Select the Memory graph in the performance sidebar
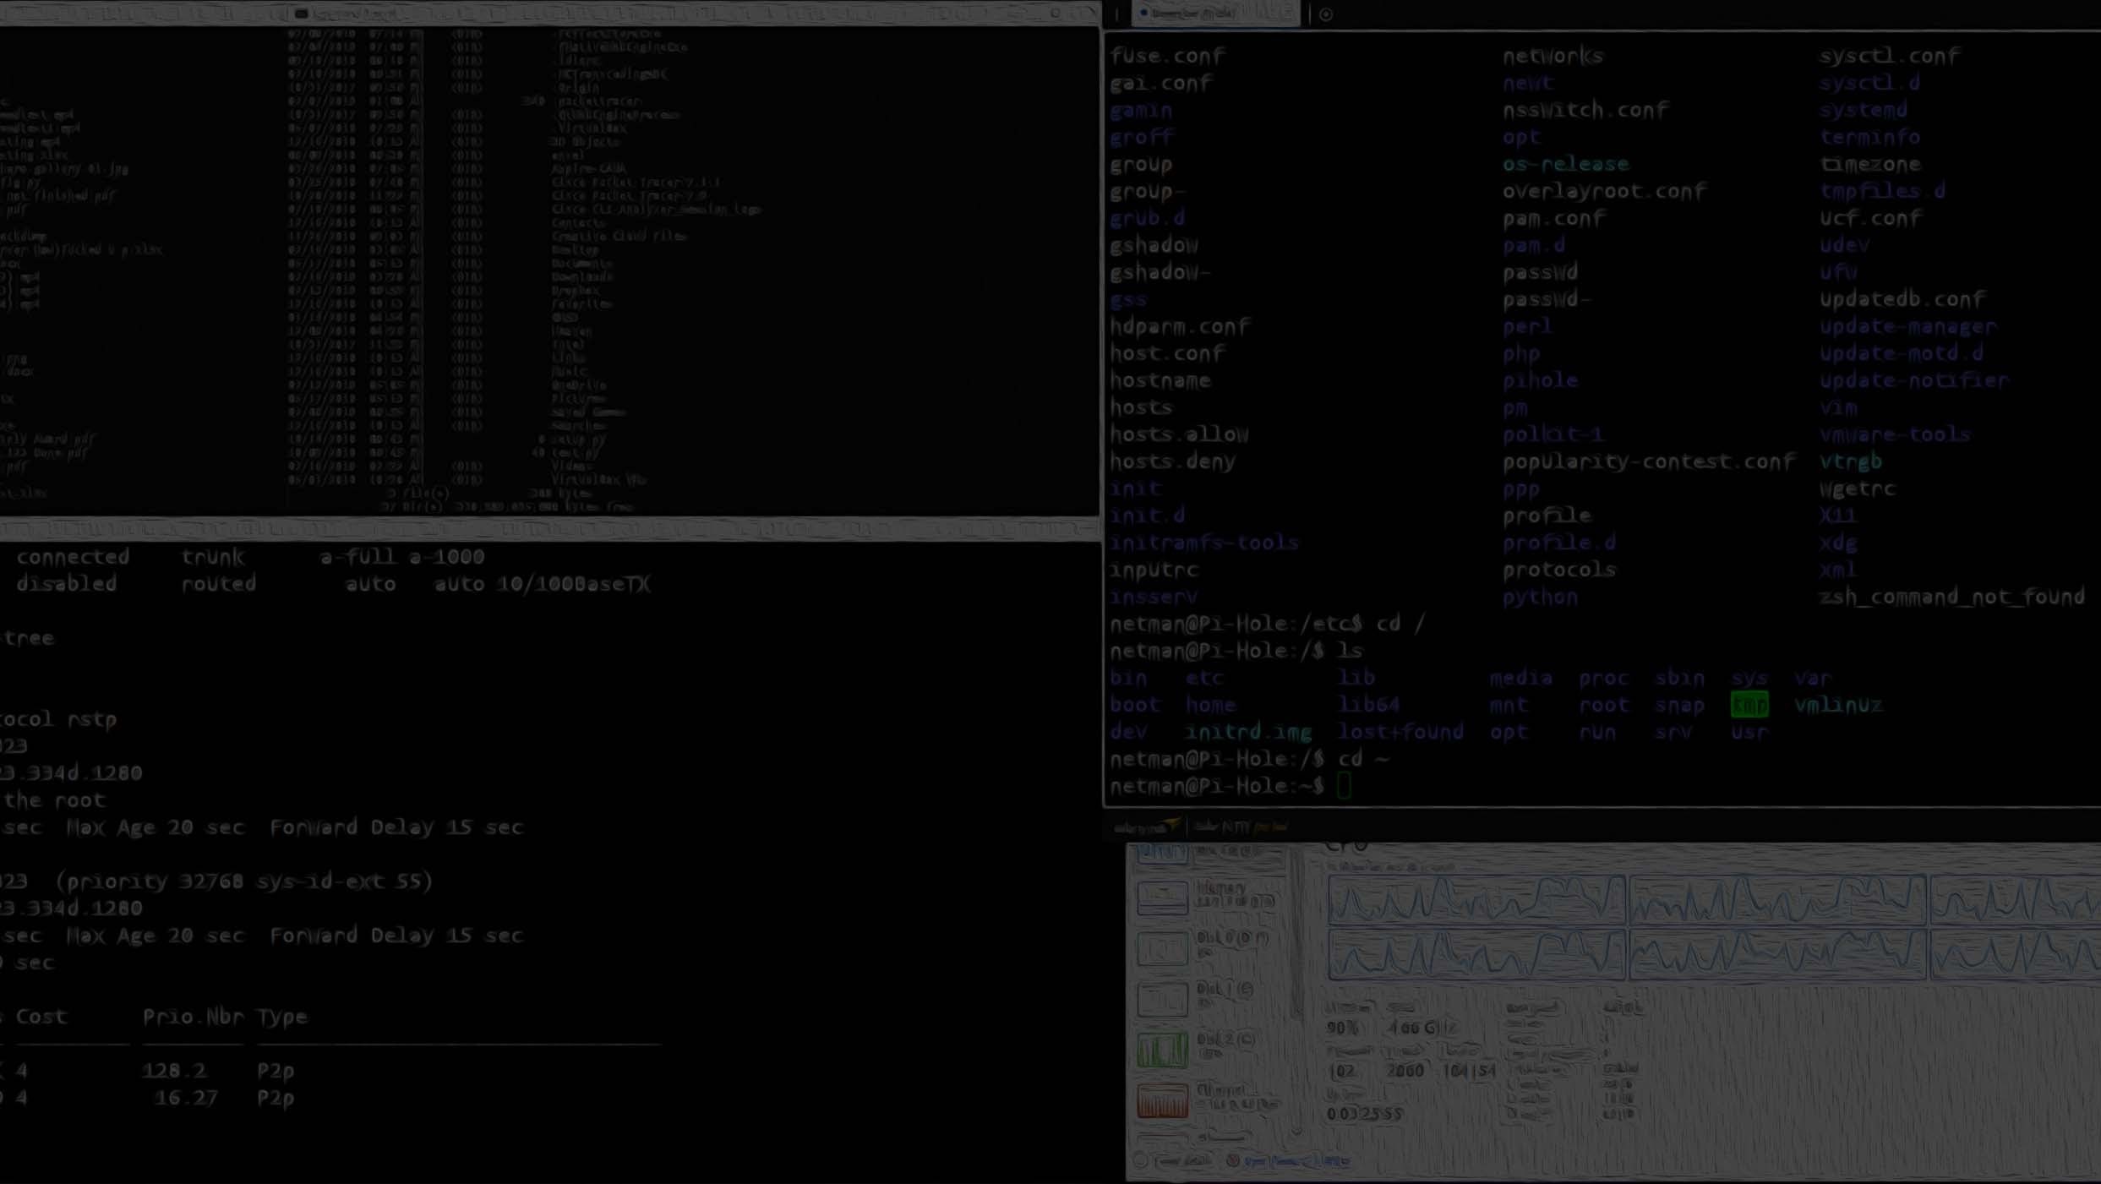This screenshot has height=1184, width=2101. point(1162,898)
